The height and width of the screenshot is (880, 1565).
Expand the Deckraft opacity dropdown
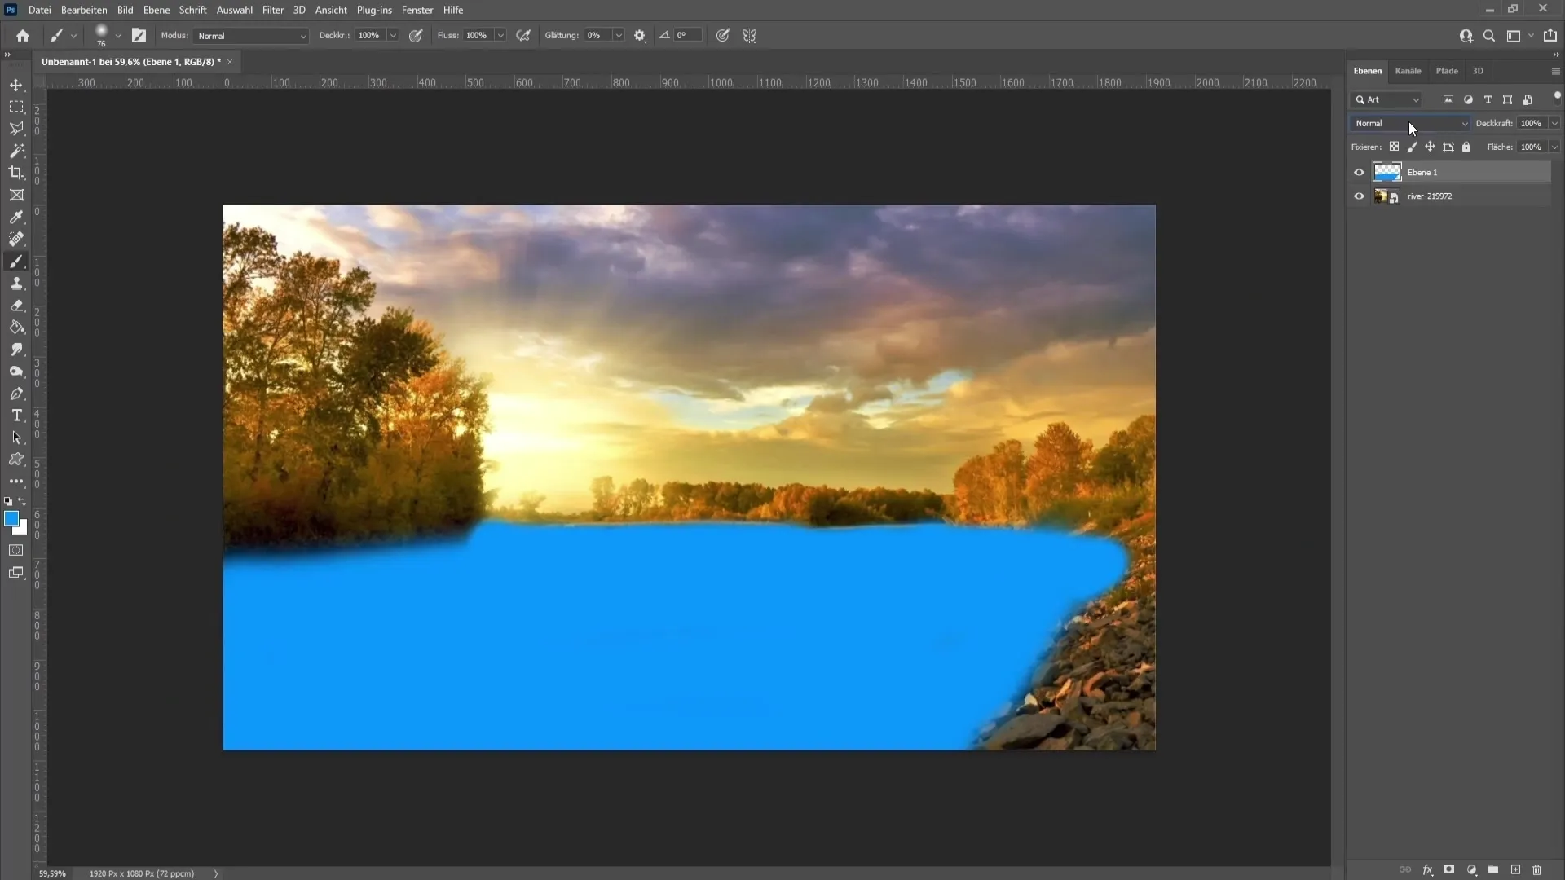(x=1556, y=122)
